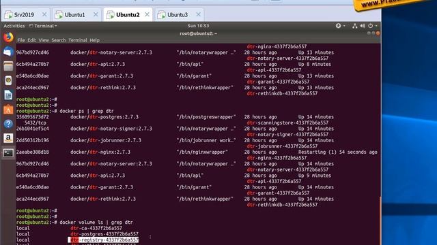Screen dimensions: 437x245
Task: Expand the system menu arrow
Action: click(376, 26)
